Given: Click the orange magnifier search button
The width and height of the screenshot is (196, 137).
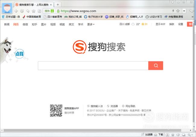Looking at the screenshot, I should tap(156, 66).
